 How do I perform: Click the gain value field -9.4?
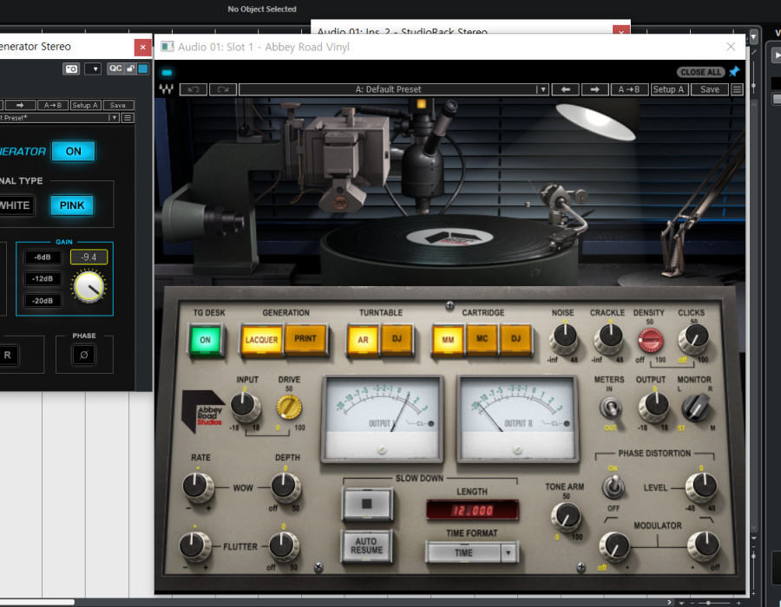(89, 257)
